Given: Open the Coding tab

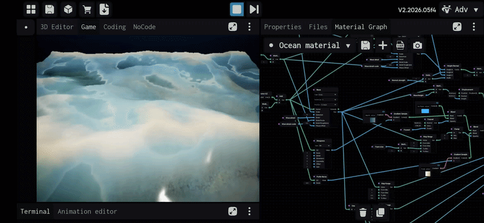Looking at the screenshot, I should (x=114, y=27).
